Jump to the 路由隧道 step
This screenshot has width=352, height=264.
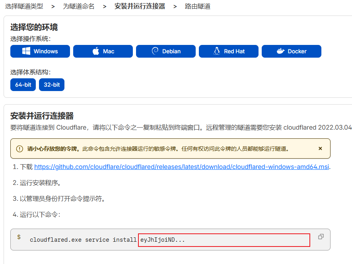(x=198, y=6)
